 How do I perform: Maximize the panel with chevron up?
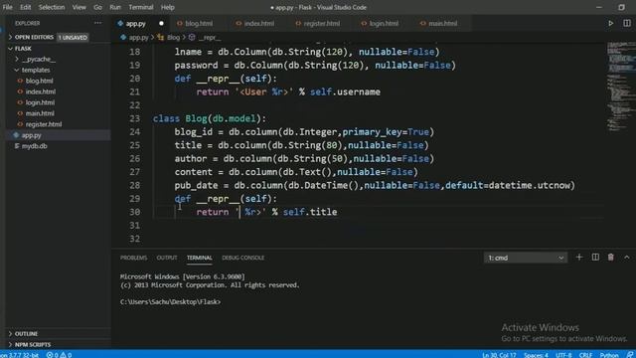[627, 258]
